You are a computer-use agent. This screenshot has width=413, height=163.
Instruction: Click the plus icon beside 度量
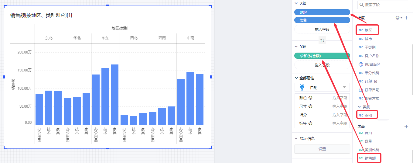coord(406,127)
